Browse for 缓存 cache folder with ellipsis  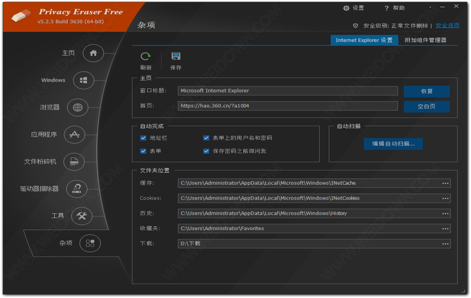click(445, 183)
